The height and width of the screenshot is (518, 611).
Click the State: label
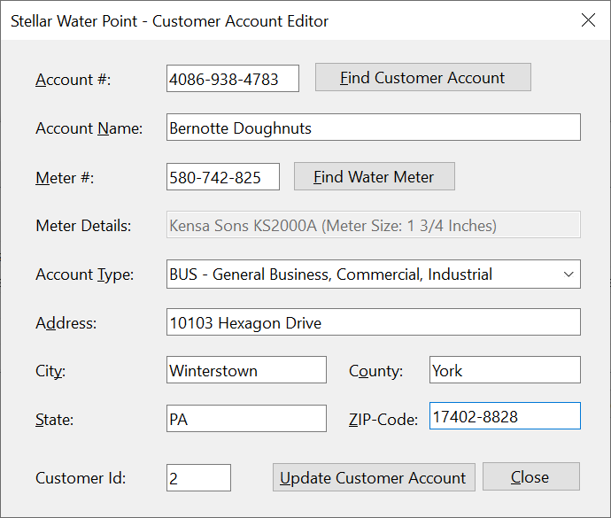point(54,420)
